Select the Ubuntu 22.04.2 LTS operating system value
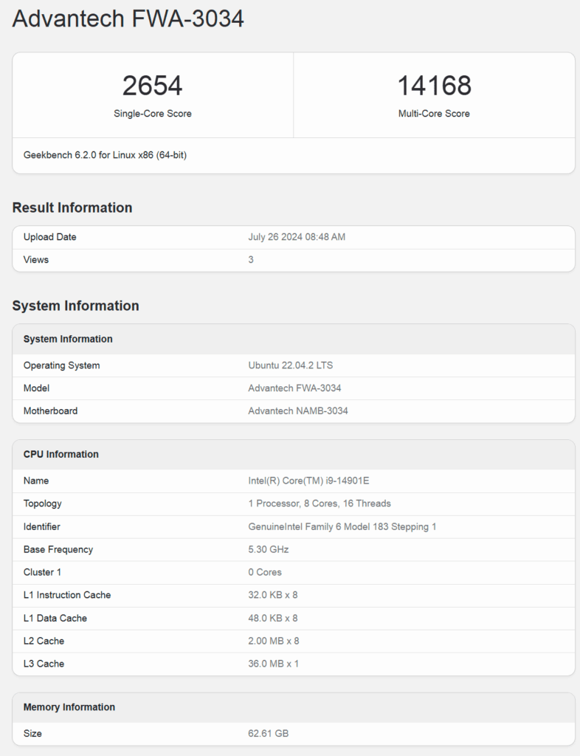 tap(291, 365)
